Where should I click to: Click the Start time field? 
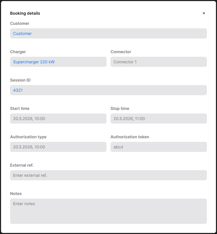point(58,119)
